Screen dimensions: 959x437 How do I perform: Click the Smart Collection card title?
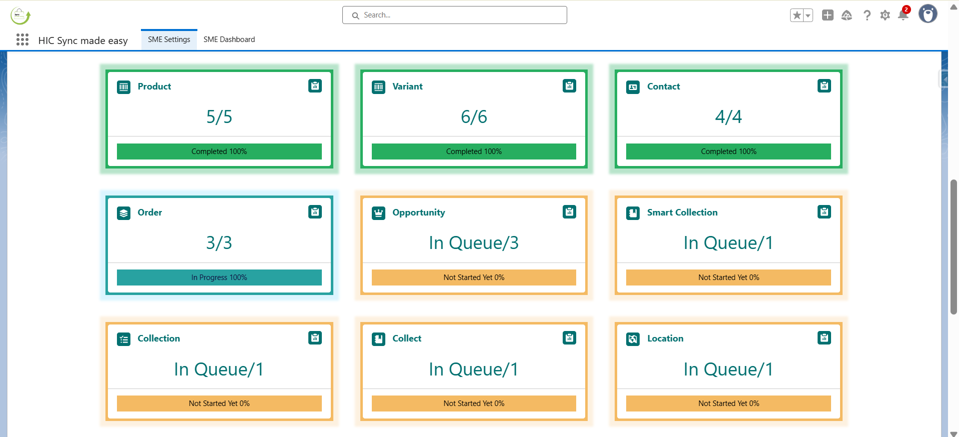coord(682,212)
